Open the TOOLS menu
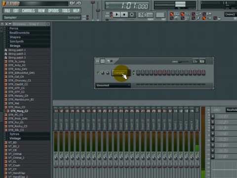 point(66,11)
